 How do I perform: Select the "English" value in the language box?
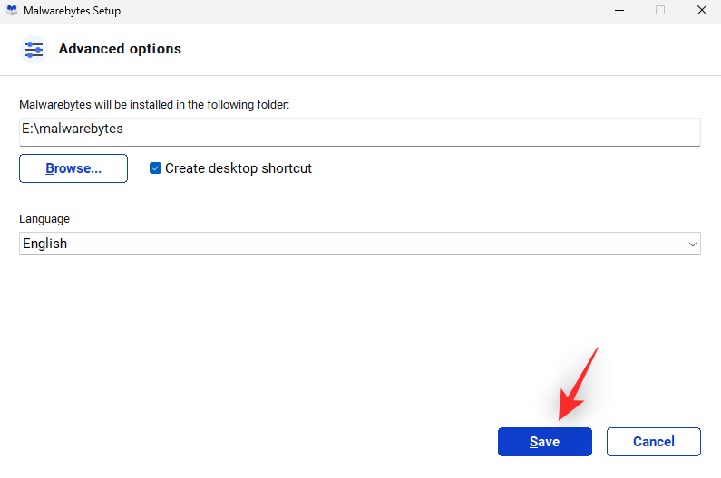coord(45,244)
